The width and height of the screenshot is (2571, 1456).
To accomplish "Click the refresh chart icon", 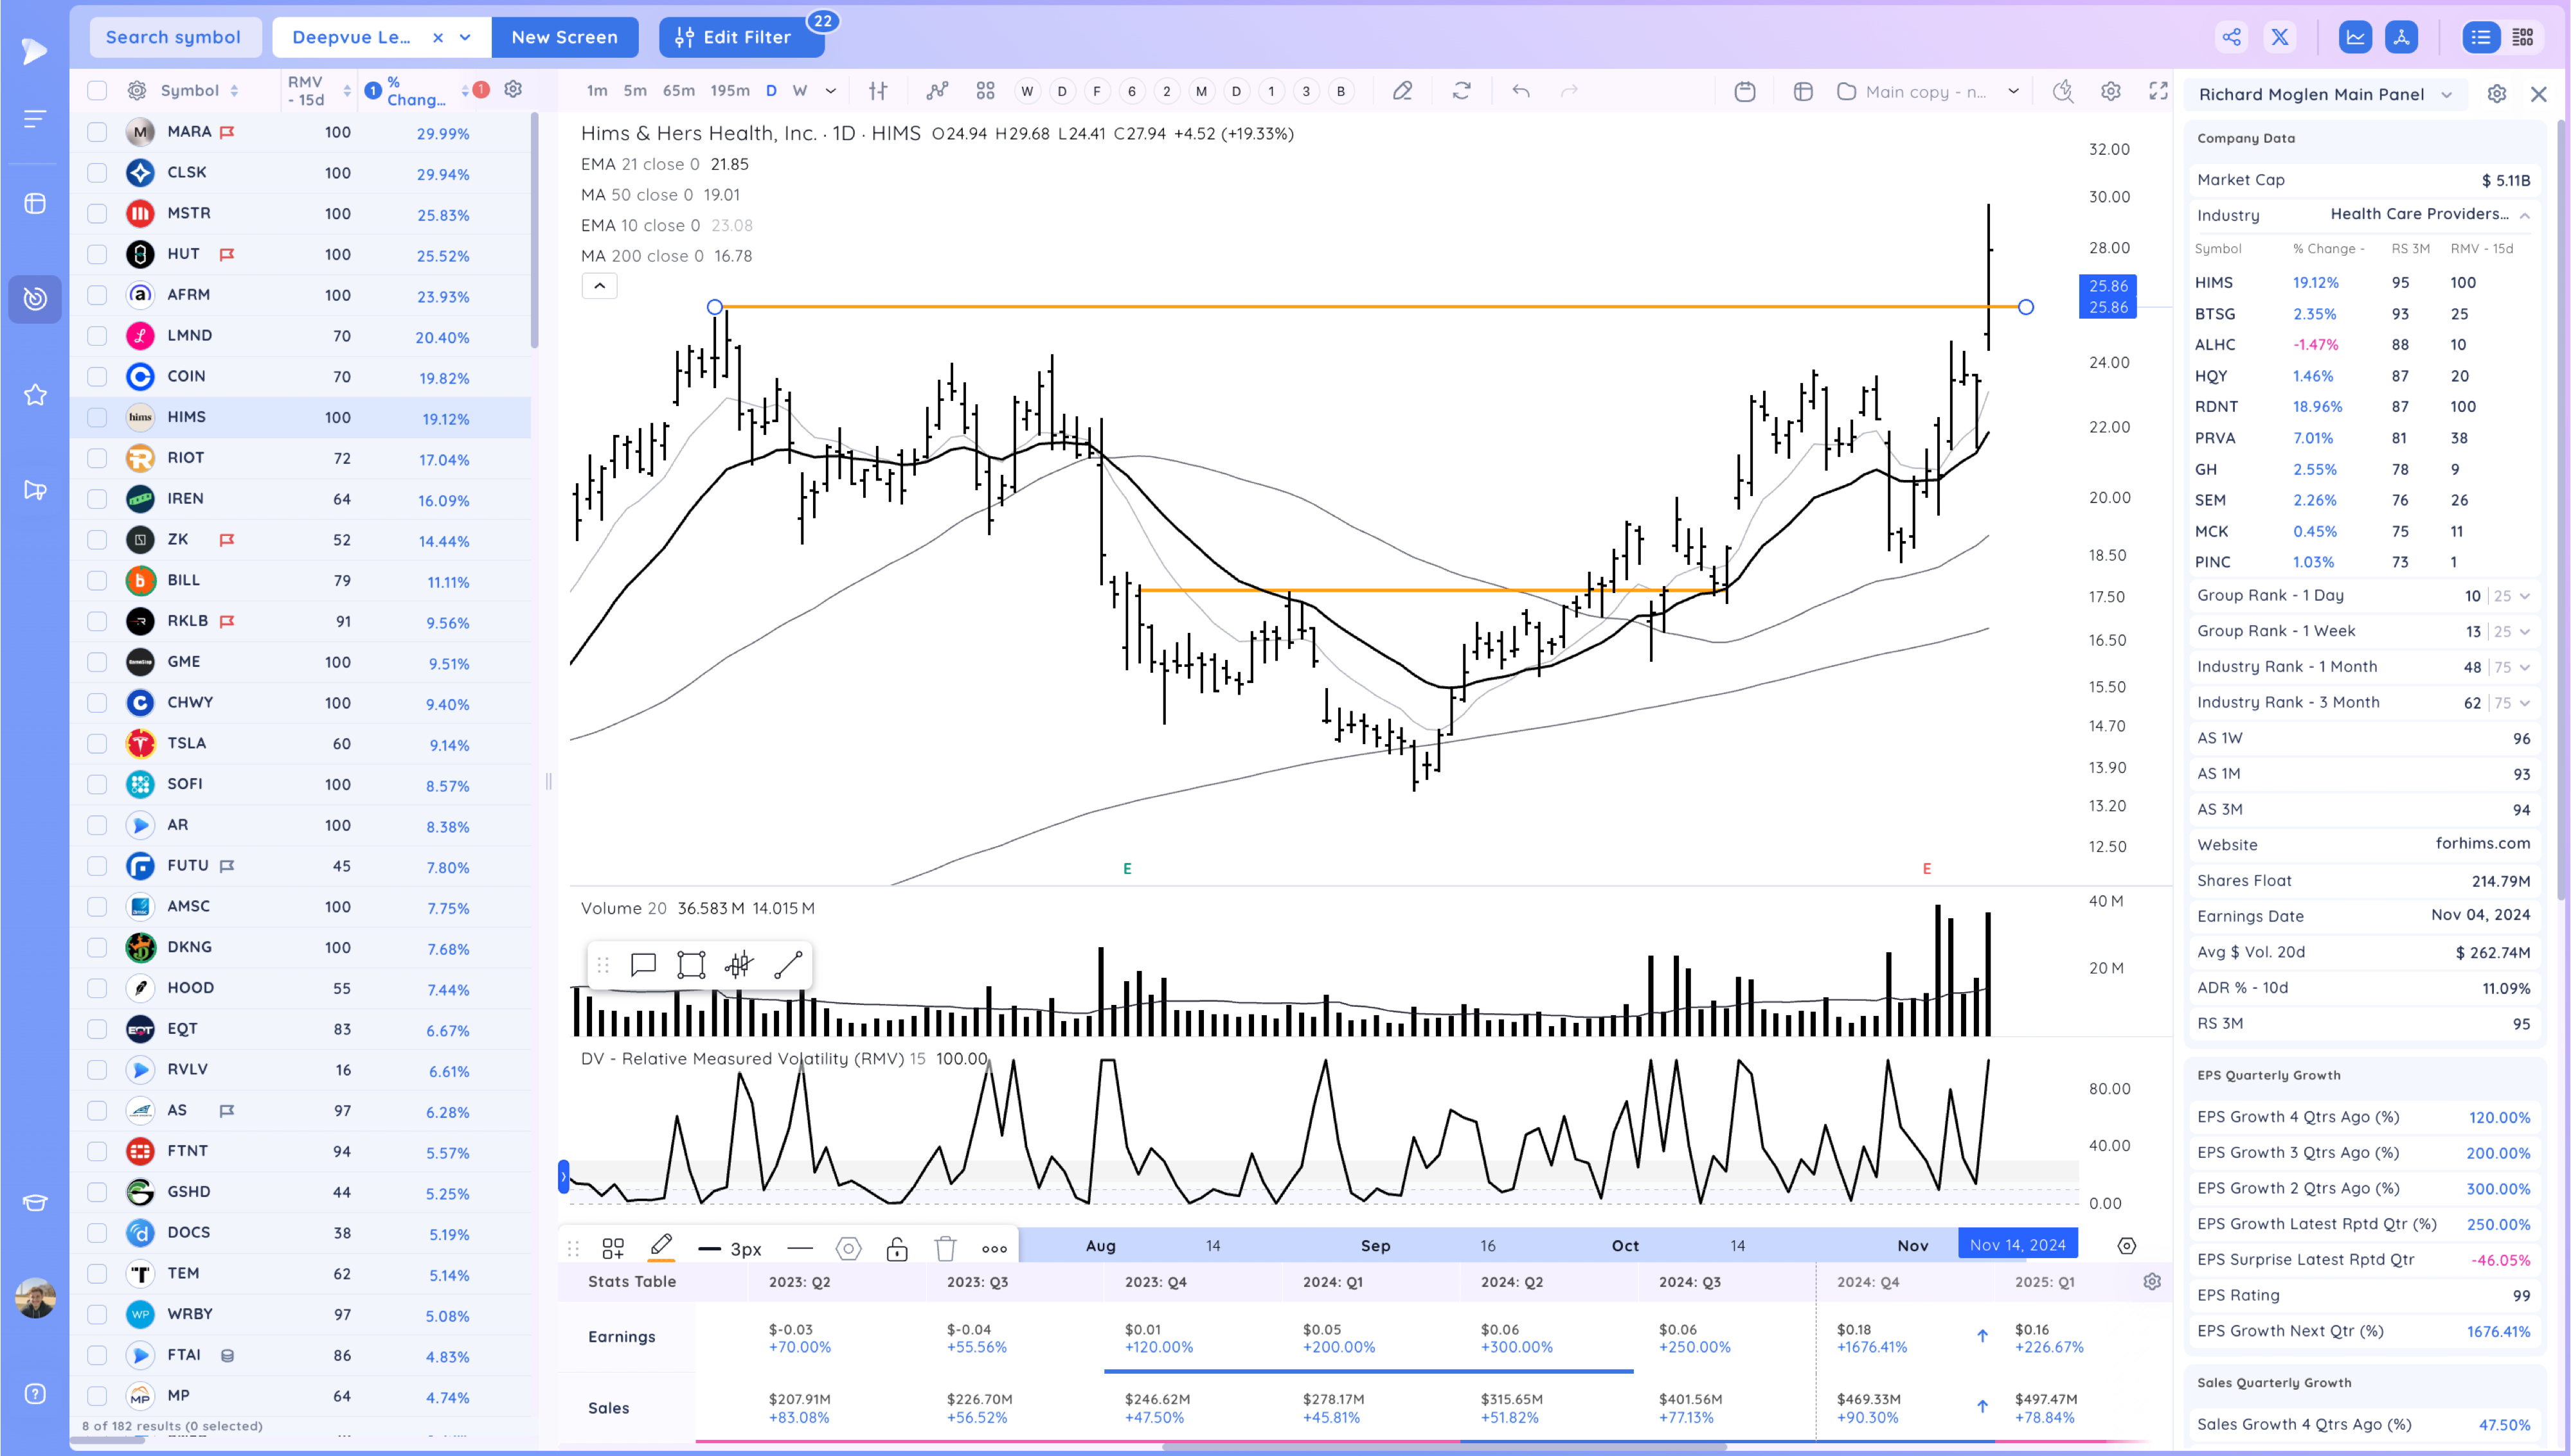I will 1461,91.
